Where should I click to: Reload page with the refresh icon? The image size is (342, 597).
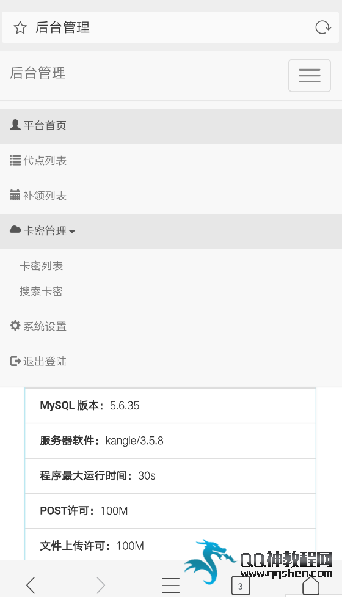[323, 27]
